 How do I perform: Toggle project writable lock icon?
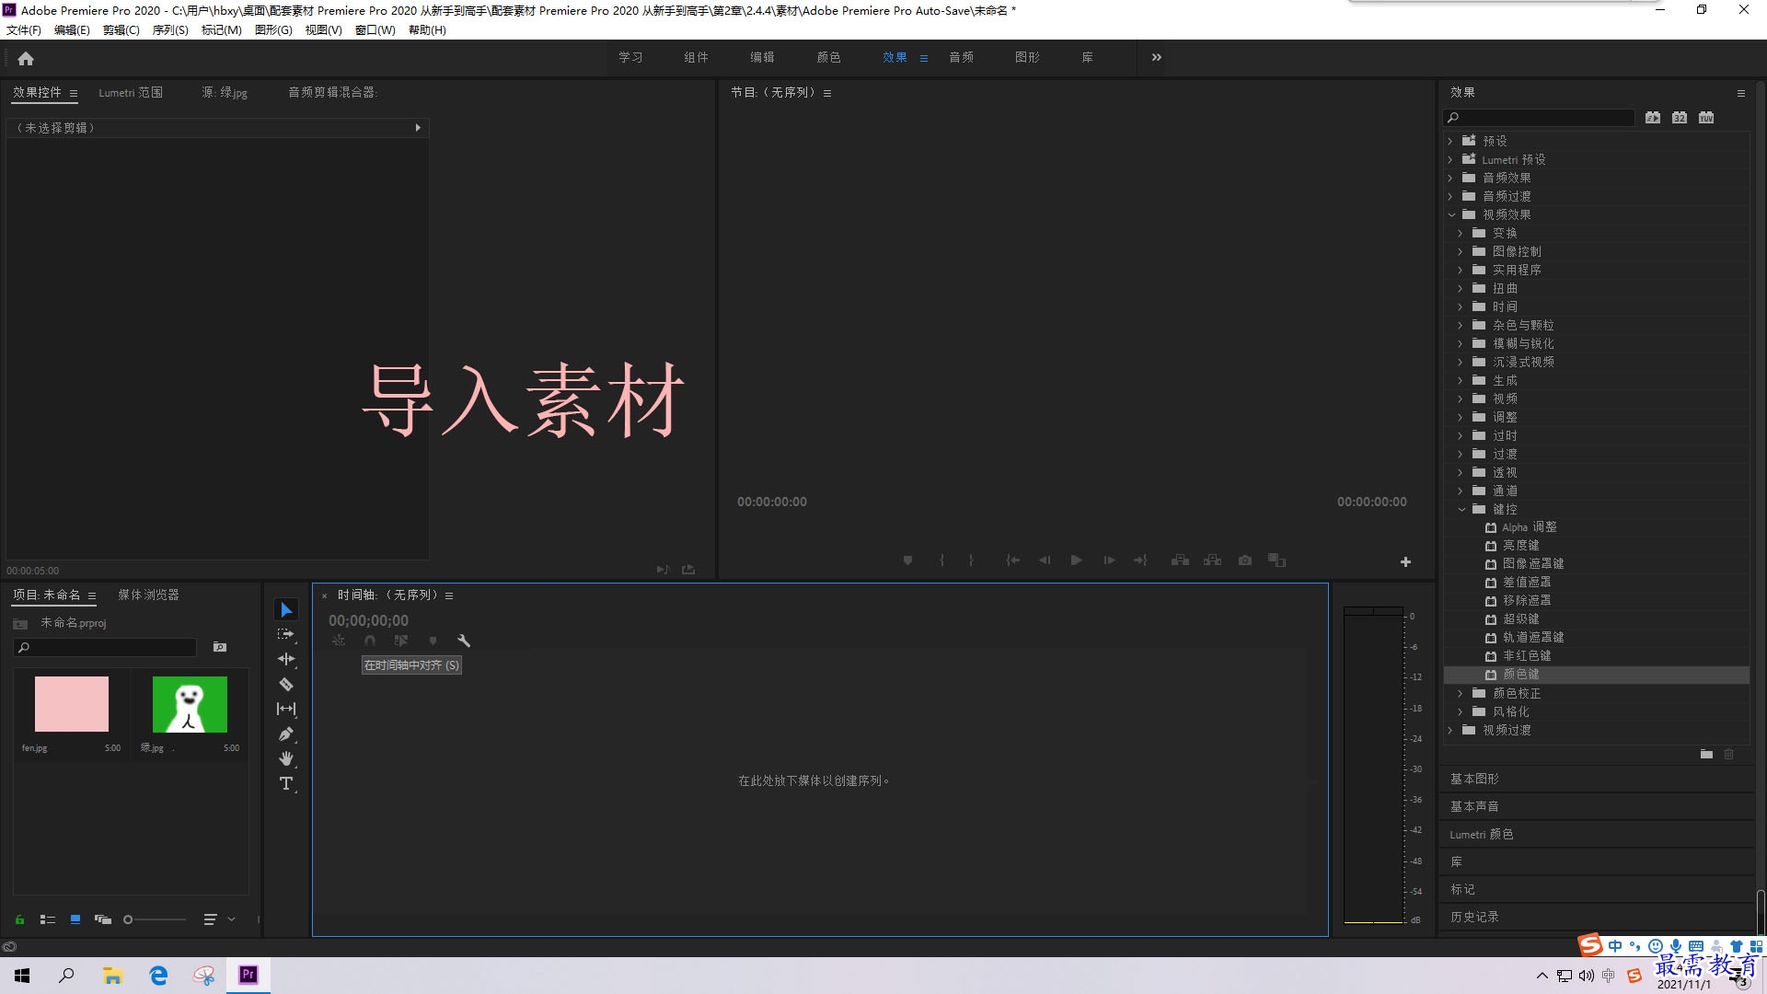19,919
